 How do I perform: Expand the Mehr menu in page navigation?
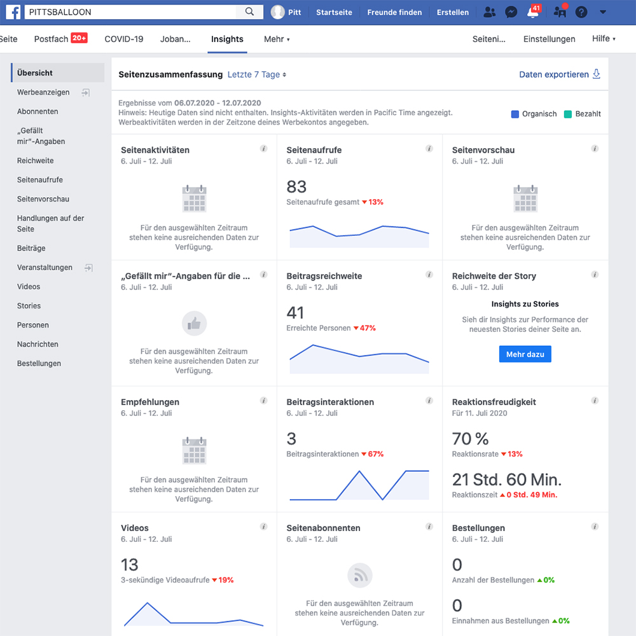point(277,39)
